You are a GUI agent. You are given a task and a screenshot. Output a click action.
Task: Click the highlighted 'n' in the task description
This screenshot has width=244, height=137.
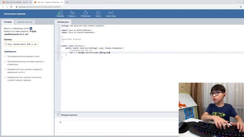31,29
